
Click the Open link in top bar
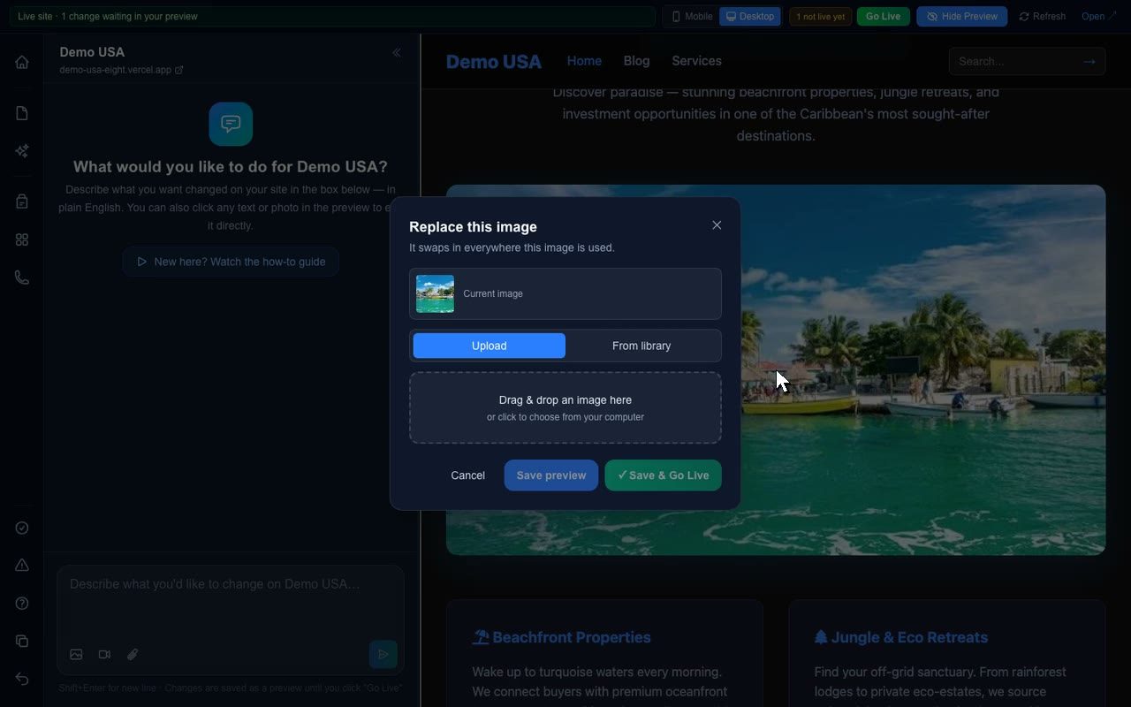pos(1098,16)
